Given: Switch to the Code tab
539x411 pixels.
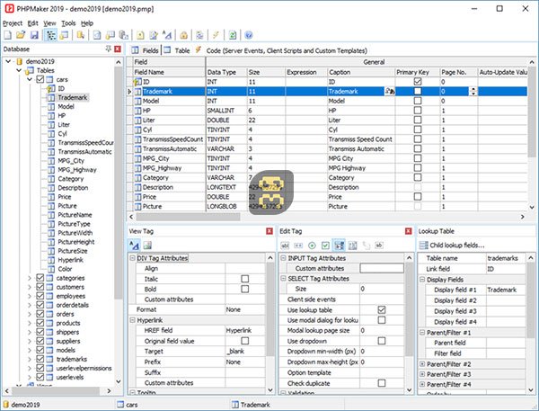Looking at the screenshot, I should pyautogui.click(x=282, y=50).
